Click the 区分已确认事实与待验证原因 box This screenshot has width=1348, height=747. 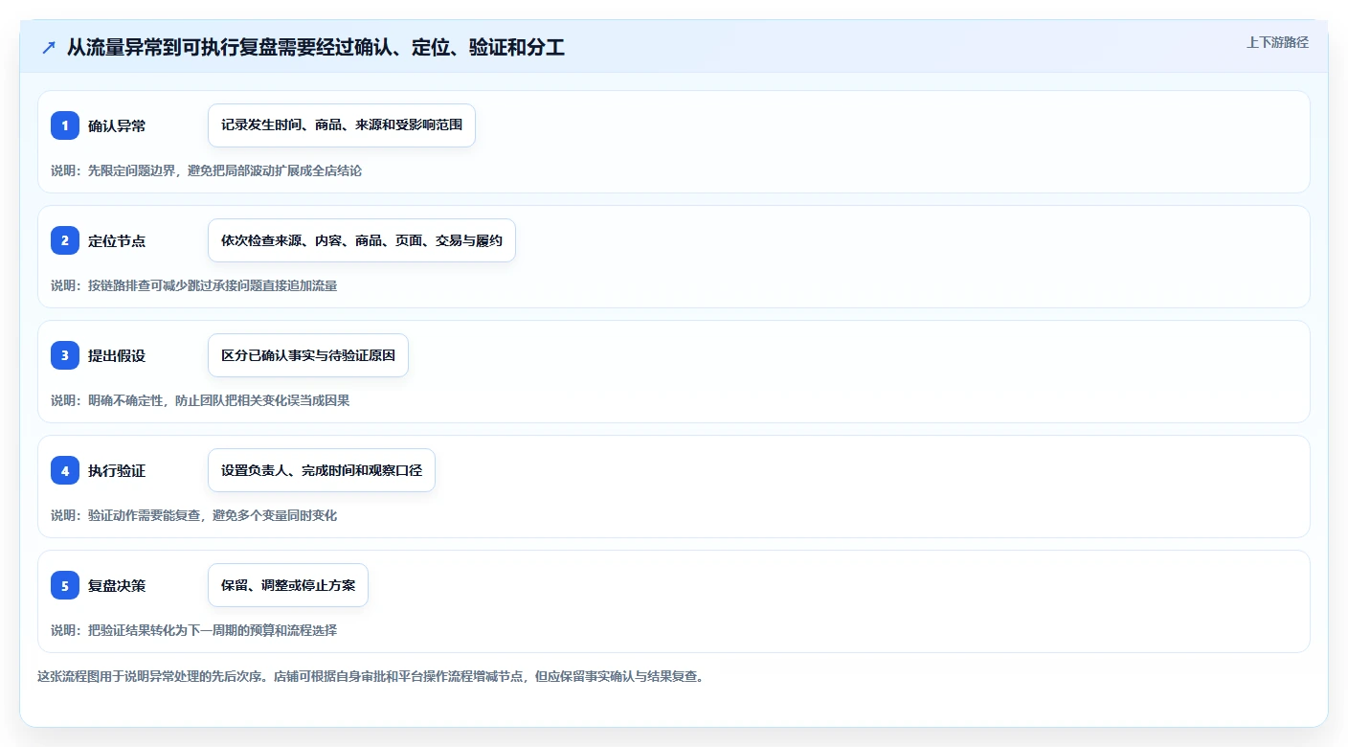(x=308, y=355)
